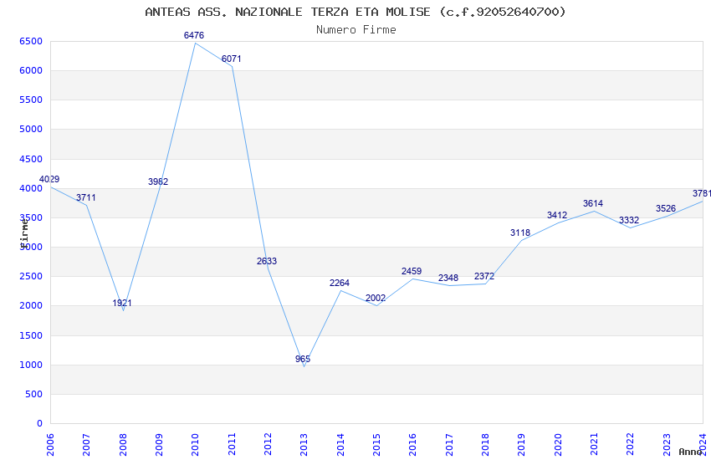Select the data label 3118
The image size is (711, 460).
coord(520,233)
